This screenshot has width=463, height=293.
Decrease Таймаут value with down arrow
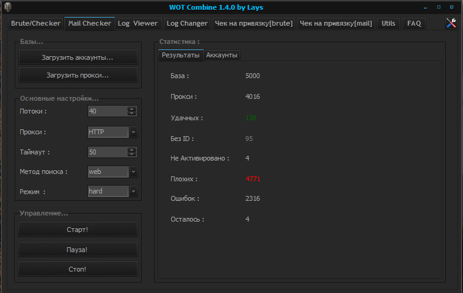tap(132, 154)
